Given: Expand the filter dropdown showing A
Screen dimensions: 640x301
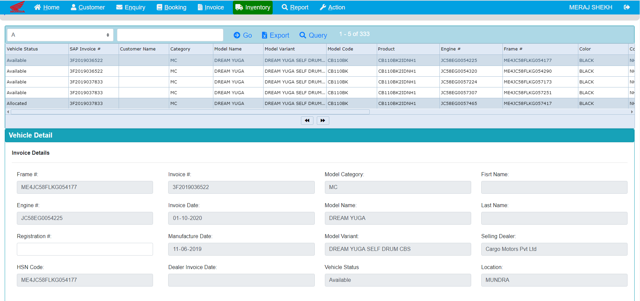Looking at the screenshot, I should tap(60, 35).
